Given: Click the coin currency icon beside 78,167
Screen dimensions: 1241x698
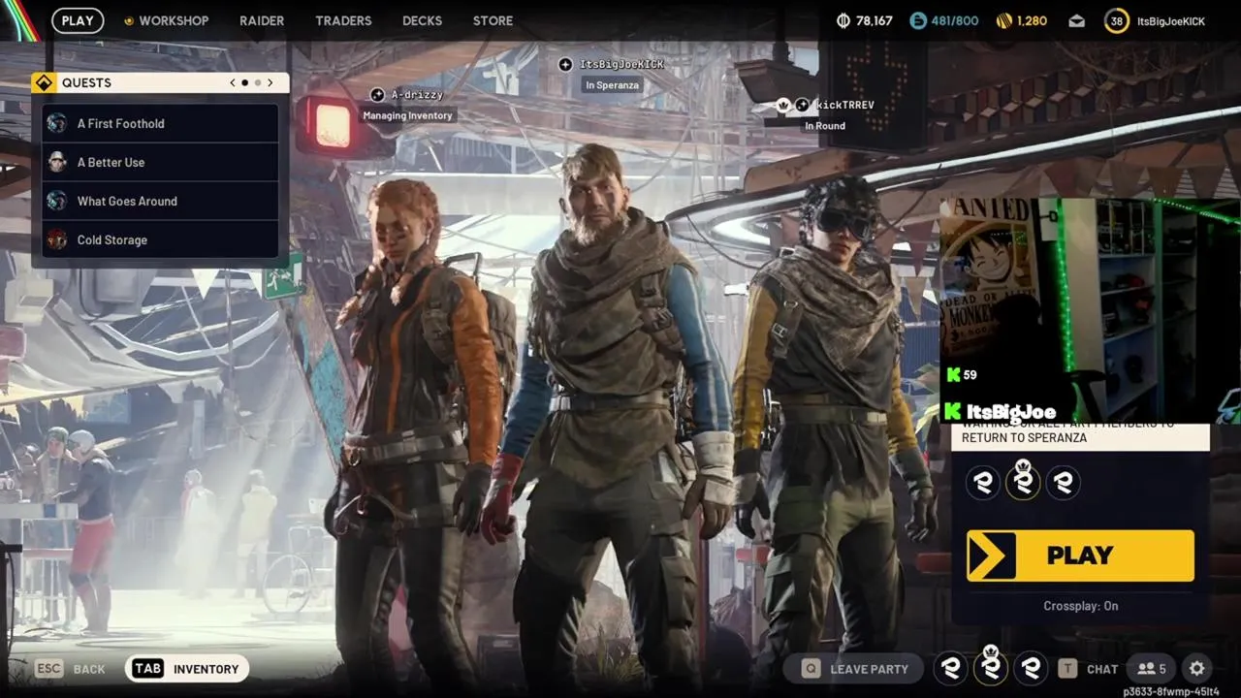Looking at the screenshot, I should click(x=843, y=20).
